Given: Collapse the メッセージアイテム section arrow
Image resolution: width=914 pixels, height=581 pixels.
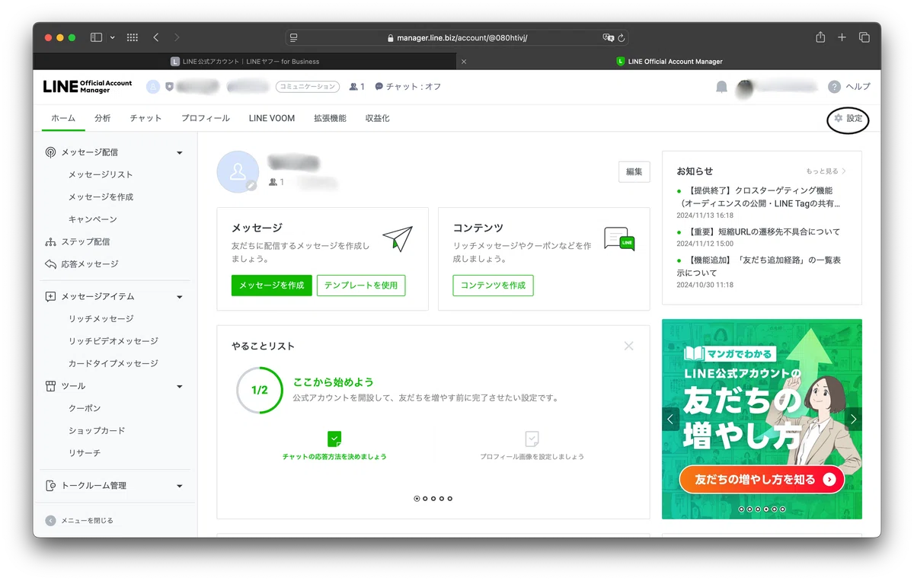Looking at the screenshot, I should coord(180,297).
